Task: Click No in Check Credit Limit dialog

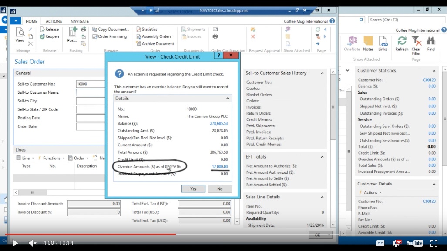Action: pyautogui.click(x=220, y=188)
